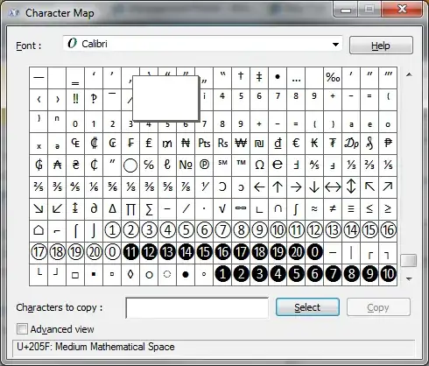Select the New Sheqel ₪ character

click(x=259, y=144)
